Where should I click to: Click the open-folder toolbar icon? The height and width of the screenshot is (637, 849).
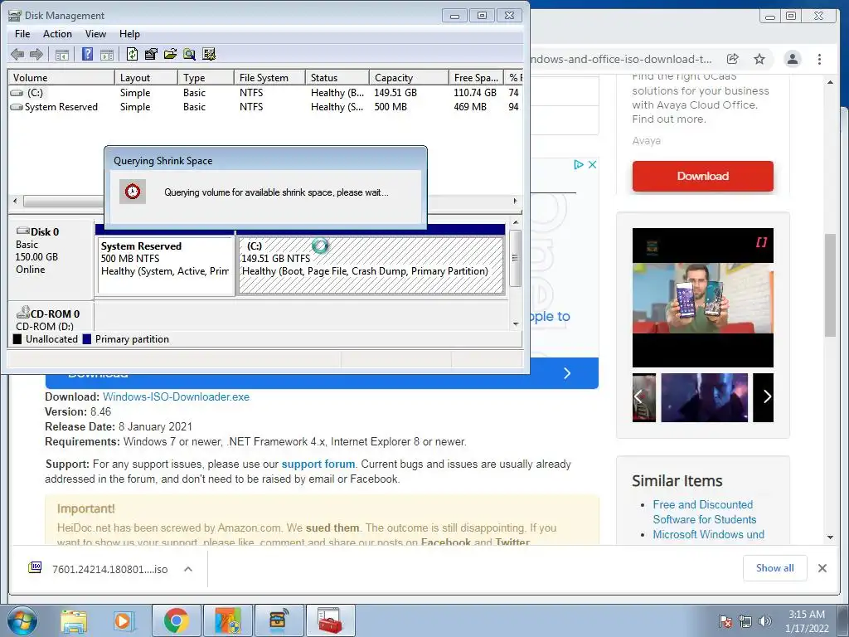[170, 54]
